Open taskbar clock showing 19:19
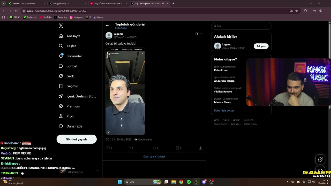The width and height of the screenshot is (331, 186). coord(323,182)
